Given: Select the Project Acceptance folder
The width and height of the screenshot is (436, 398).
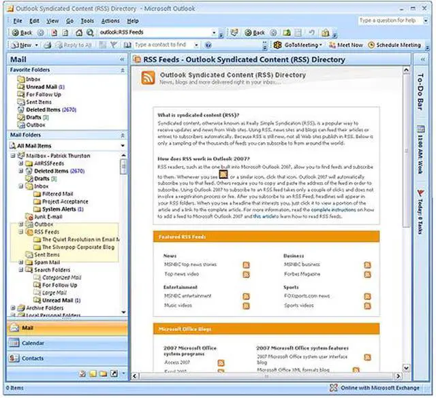Looking at the screenshot, I should pos(61,201).
